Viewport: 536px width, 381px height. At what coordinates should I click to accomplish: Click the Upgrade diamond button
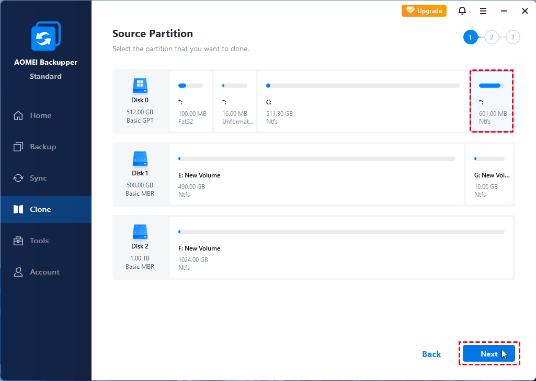click(424, 10)
